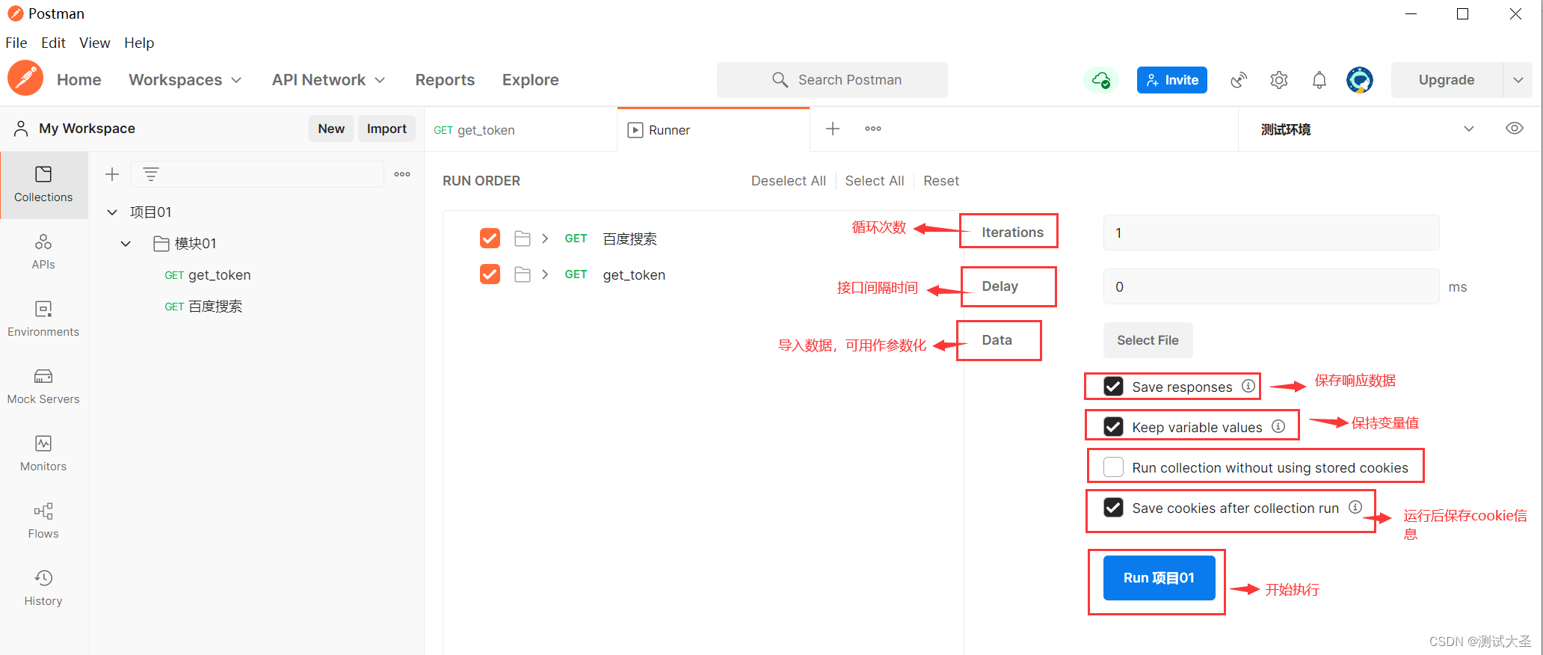
Task: Open the Help menu
Action: pos(139,43)
